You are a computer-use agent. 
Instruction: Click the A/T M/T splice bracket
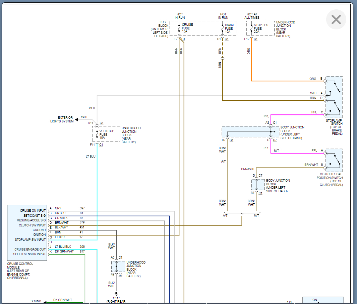tap(242, 213)
